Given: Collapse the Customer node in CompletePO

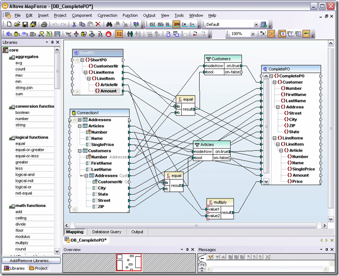Looking at the screenshot, I should (273, 82).
